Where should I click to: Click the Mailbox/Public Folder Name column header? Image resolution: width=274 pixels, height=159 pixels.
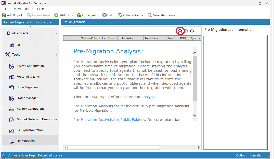(94, 38)
